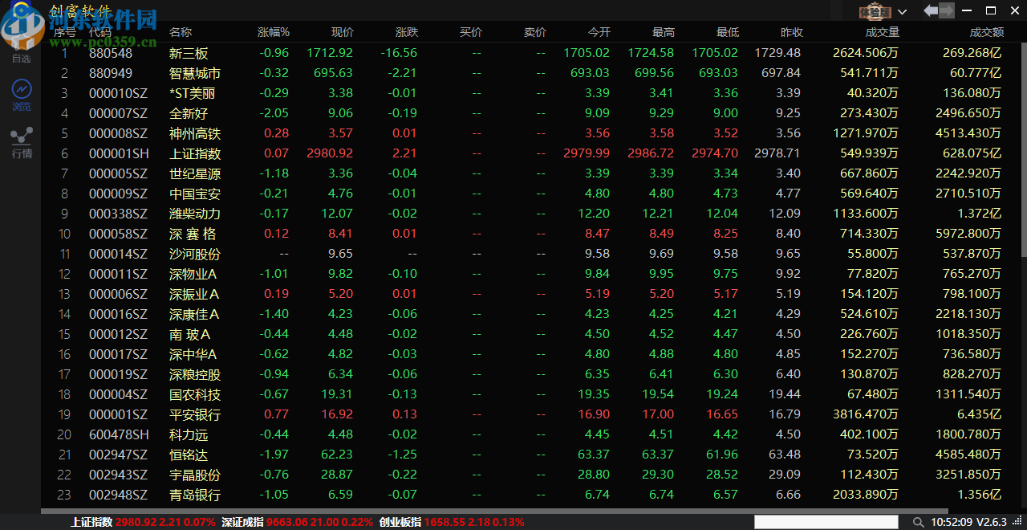Click the 体验版 trial edition badge
The width and height of the screenshot is (1027, 530).
coord(875,11)
